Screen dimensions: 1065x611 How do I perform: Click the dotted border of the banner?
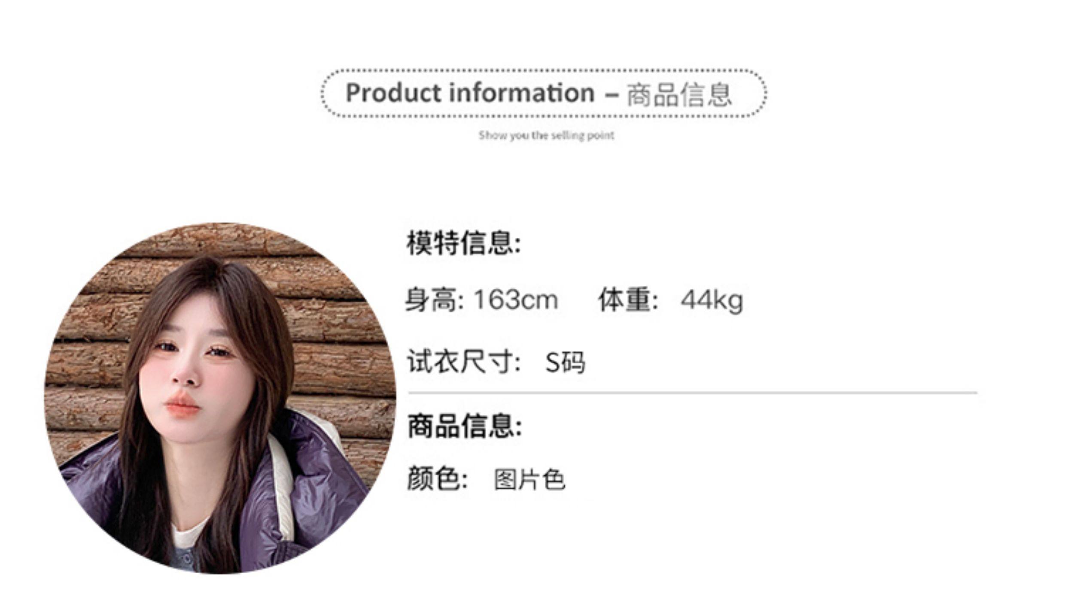pos(543,70)
